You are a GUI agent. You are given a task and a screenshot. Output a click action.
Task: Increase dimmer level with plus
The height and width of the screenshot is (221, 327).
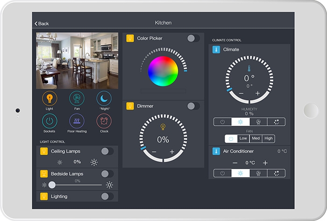[172, 152]
